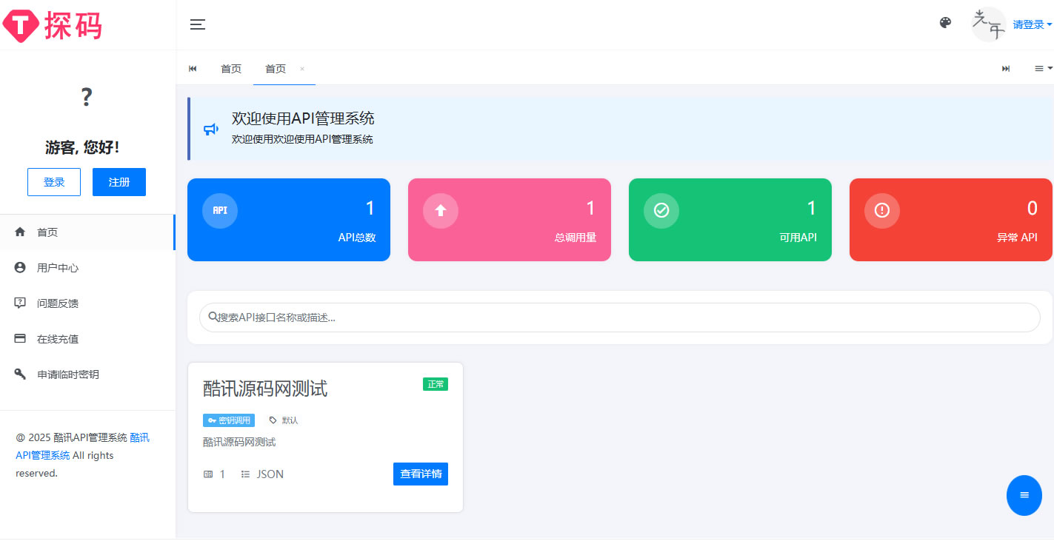Open the 请登录 dropdown arrow
This screenshot has width=1054, height=541.
1050,24
